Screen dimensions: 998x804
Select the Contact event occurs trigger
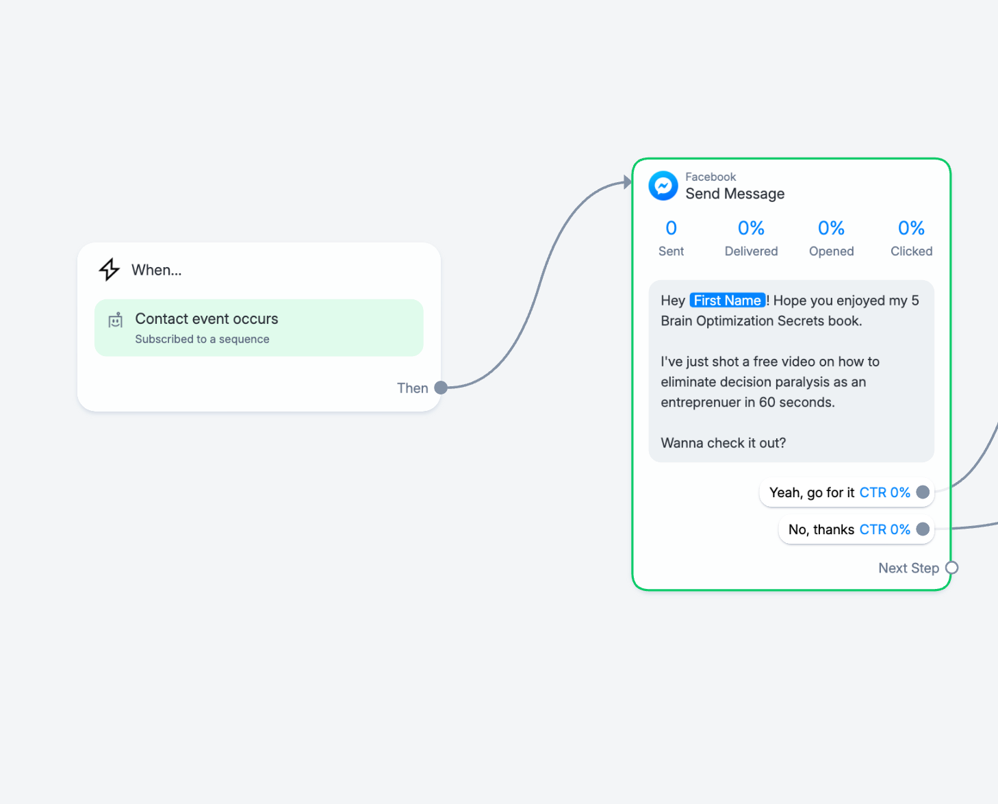[x=259, y=327]
